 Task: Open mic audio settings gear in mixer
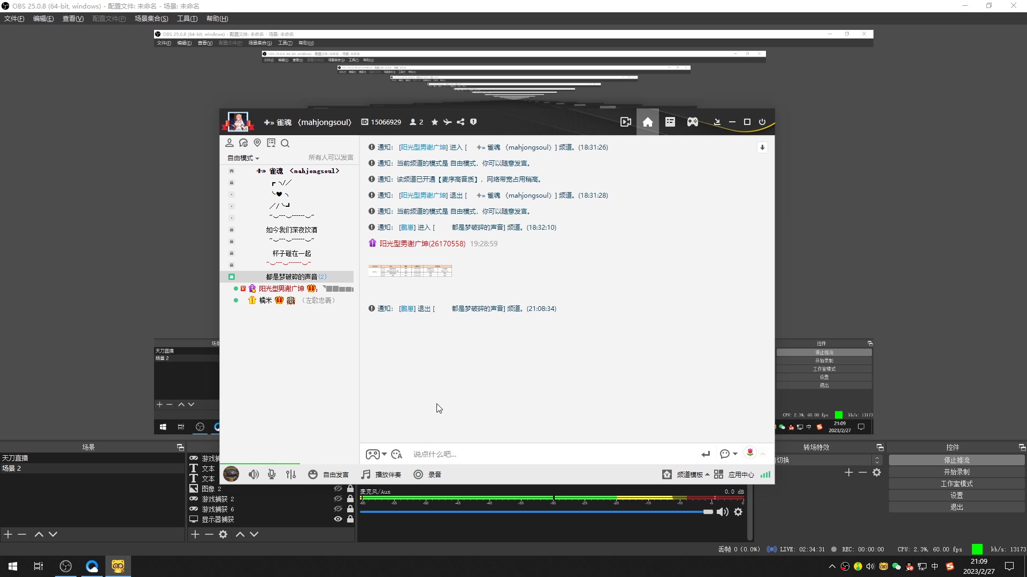pyautogui.click(x=738, y=512)
